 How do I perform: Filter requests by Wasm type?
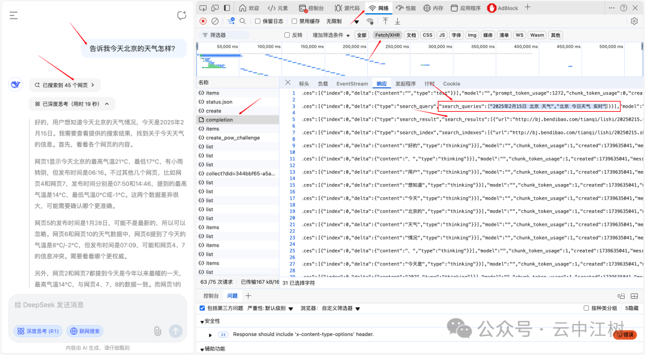click(537, 35)
